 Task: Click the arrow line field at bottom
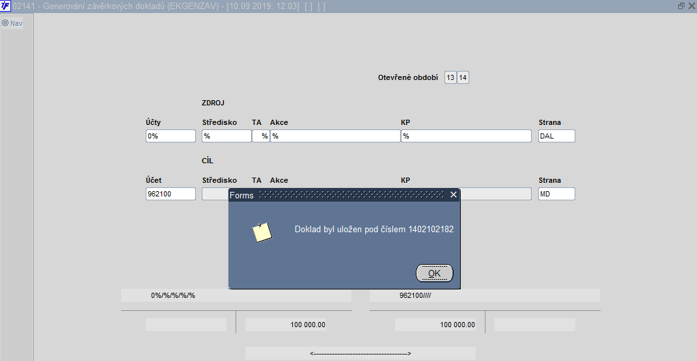(361, 353)
